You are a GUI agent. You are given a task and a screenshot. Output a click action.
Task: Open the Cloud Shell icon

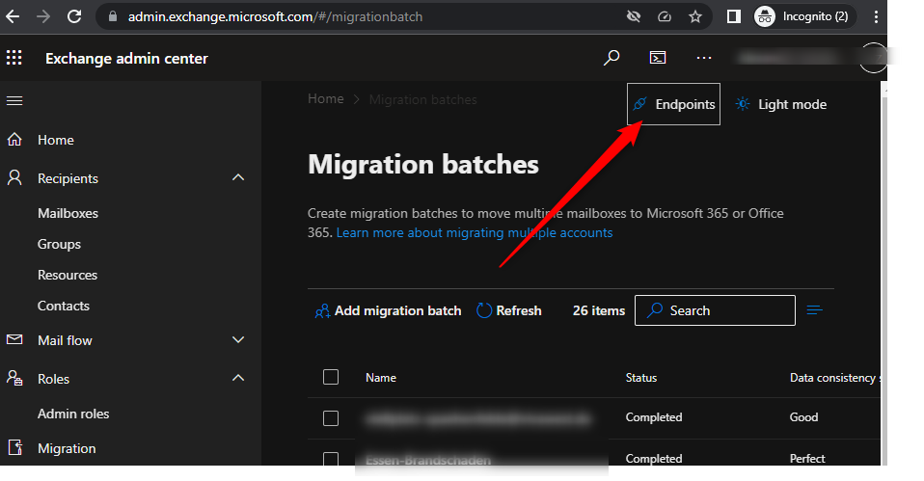point(658,58)
